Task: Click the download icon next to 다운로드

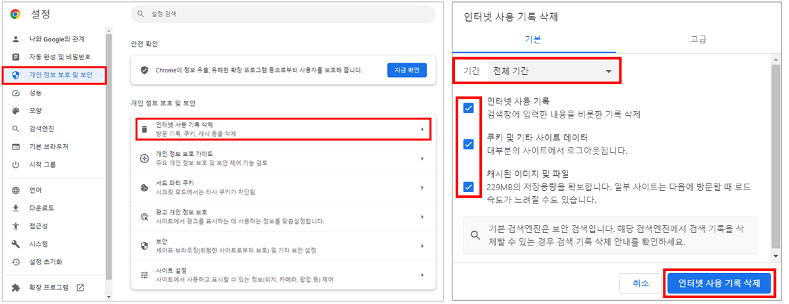Action: [x=16, y=209]
